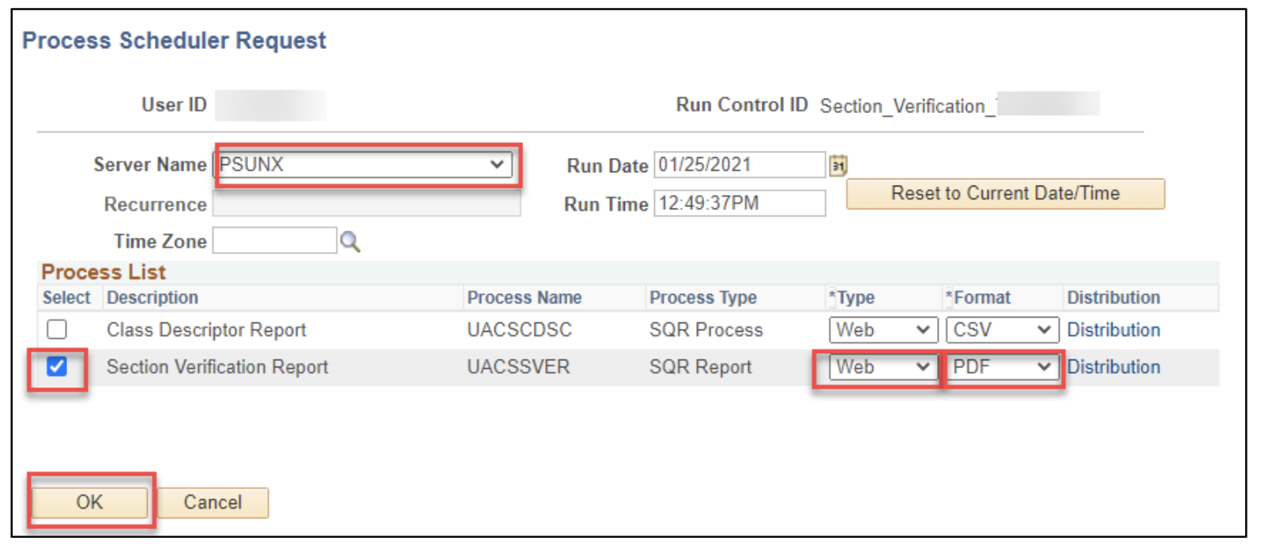Click the Section Verification Report description text
This screenshot has height=553, width=1261.
click(x=217, y=367)
